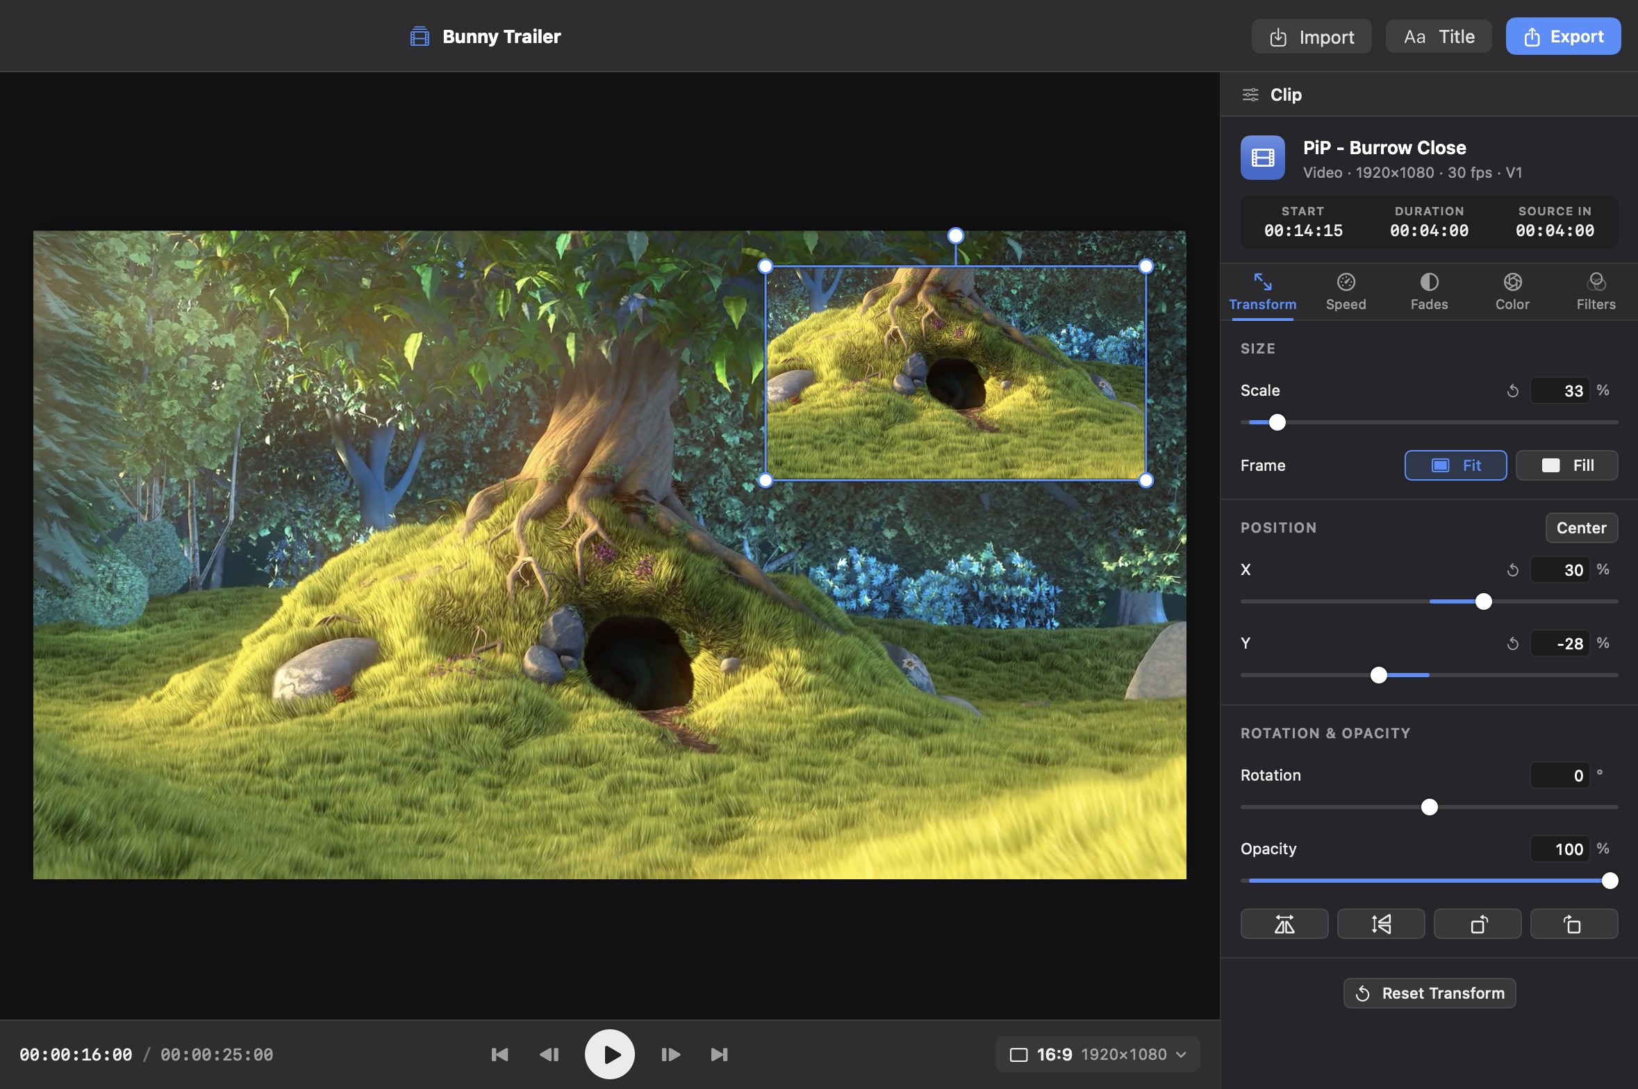The width and height of the screenshot is (1638, 1089).
Task: Click the X position slider thumb
Action: coord(1483,601)
